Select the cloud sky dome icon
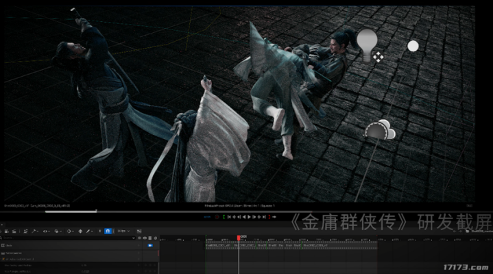 [x=380, y=129]
